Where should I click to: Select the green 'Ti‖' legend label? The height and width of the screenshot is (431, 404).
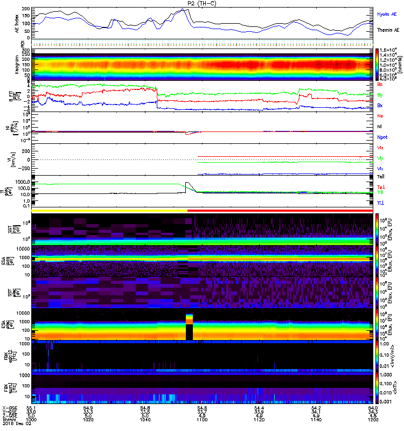tap(380, 192)
